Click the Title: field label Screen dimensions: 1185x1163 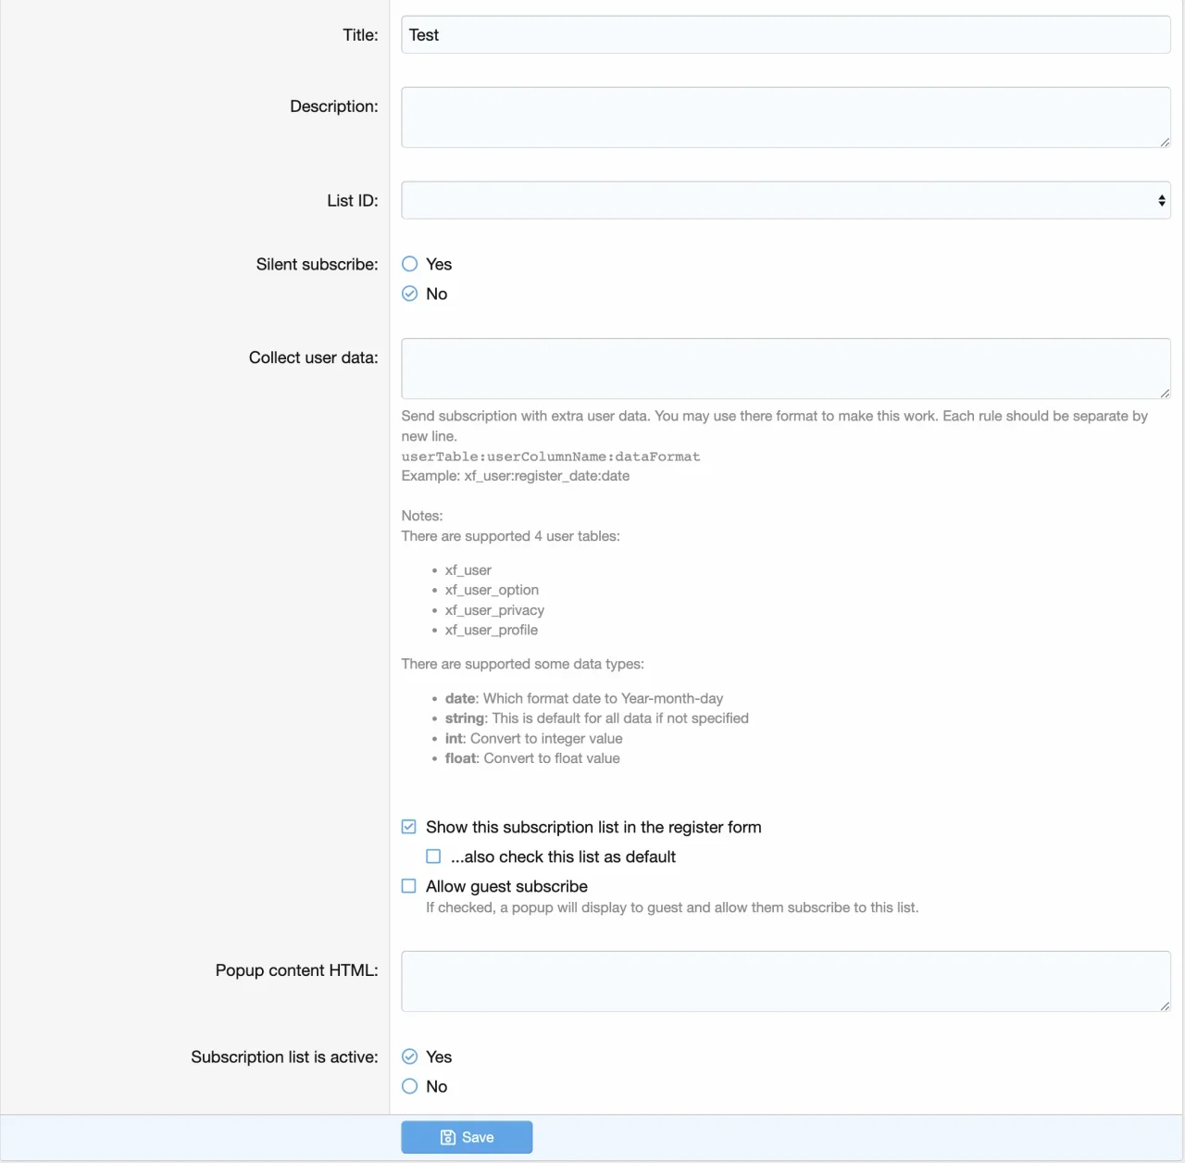click(360, 35)
